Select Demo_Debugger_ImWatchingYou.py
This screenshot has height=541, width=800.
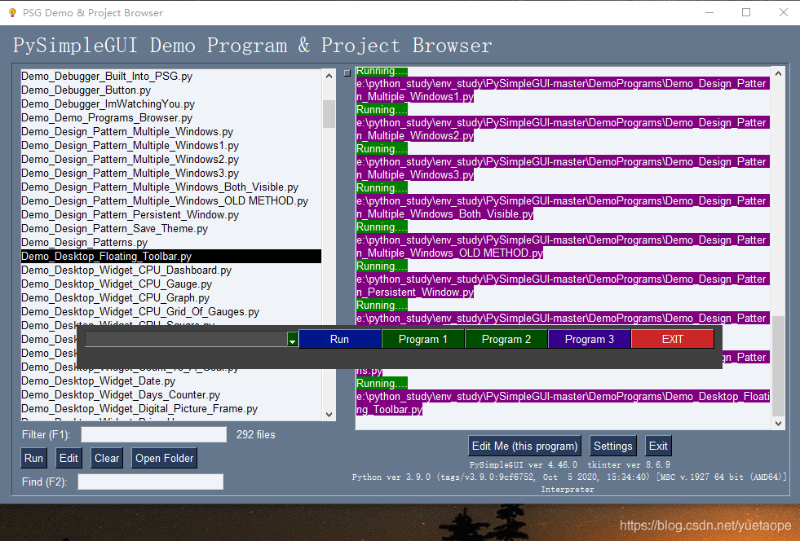(x=171, y=104)
